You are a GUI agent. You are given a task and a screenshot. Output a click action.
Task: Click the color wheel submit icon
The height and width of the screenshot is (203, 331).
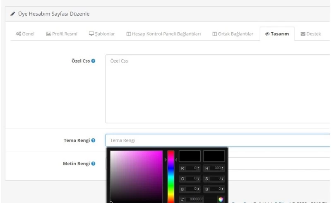click(221, 199)
